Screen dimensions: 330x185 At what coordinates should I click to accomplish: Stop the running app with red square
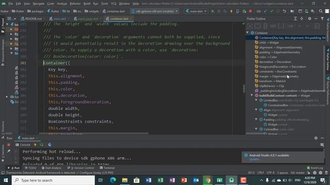(x=250, y=11)
